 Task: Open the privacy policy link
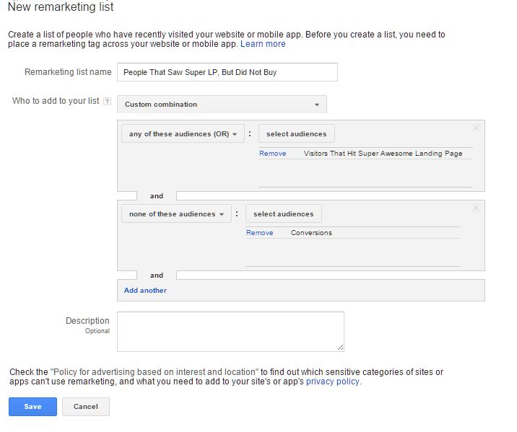point(332,382)
